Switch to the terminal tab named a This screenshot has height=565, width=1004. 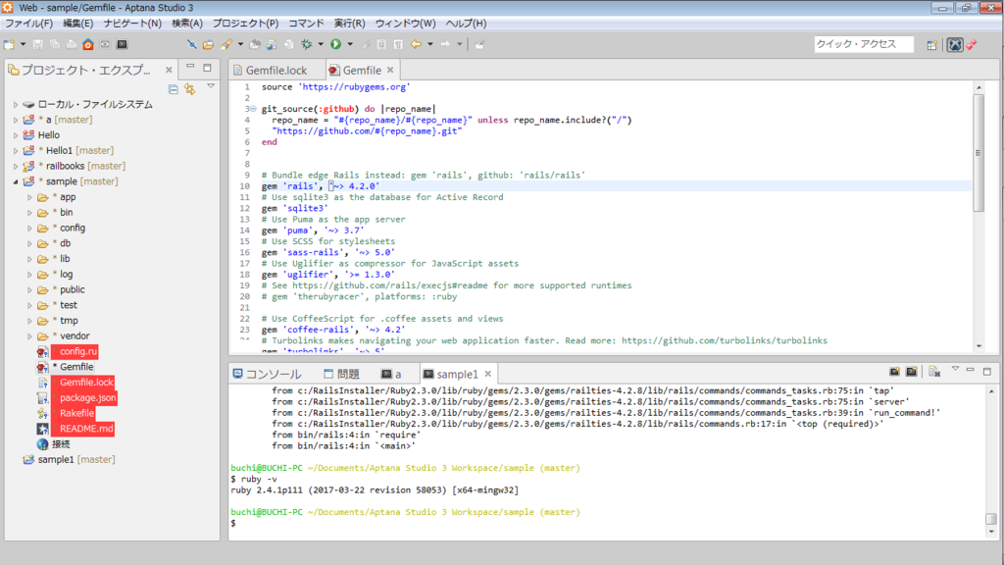391,374
